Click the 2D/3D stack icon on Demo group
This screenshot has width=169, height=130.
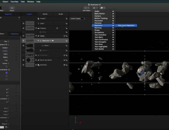(x=64, y=36)
